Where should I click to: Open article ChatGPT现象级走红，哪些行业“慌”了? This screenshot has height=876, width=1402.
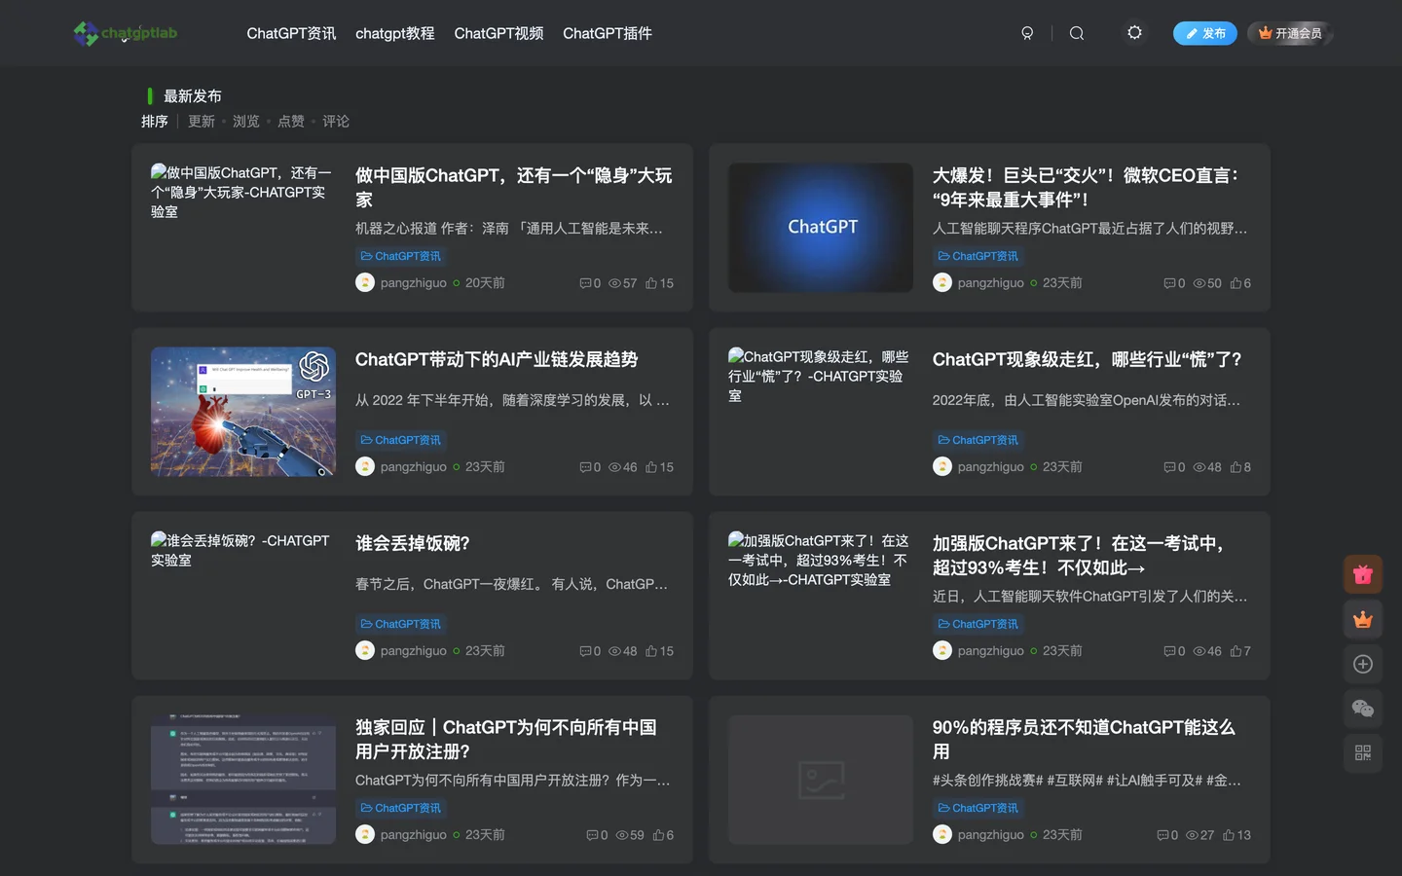point(1087,359)
